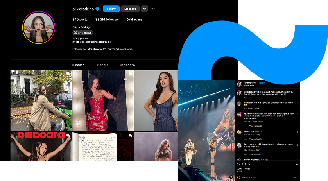Open itstheavarose commenter avatar
Image resolution: width=328 pixels, height=181 pixels.
tap(239, 115)
